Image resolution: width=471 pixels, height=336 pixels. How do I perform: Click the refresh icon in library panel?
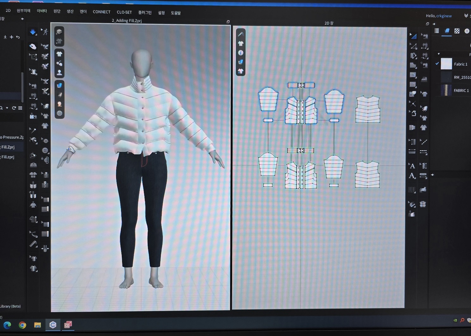click(14, 108)
